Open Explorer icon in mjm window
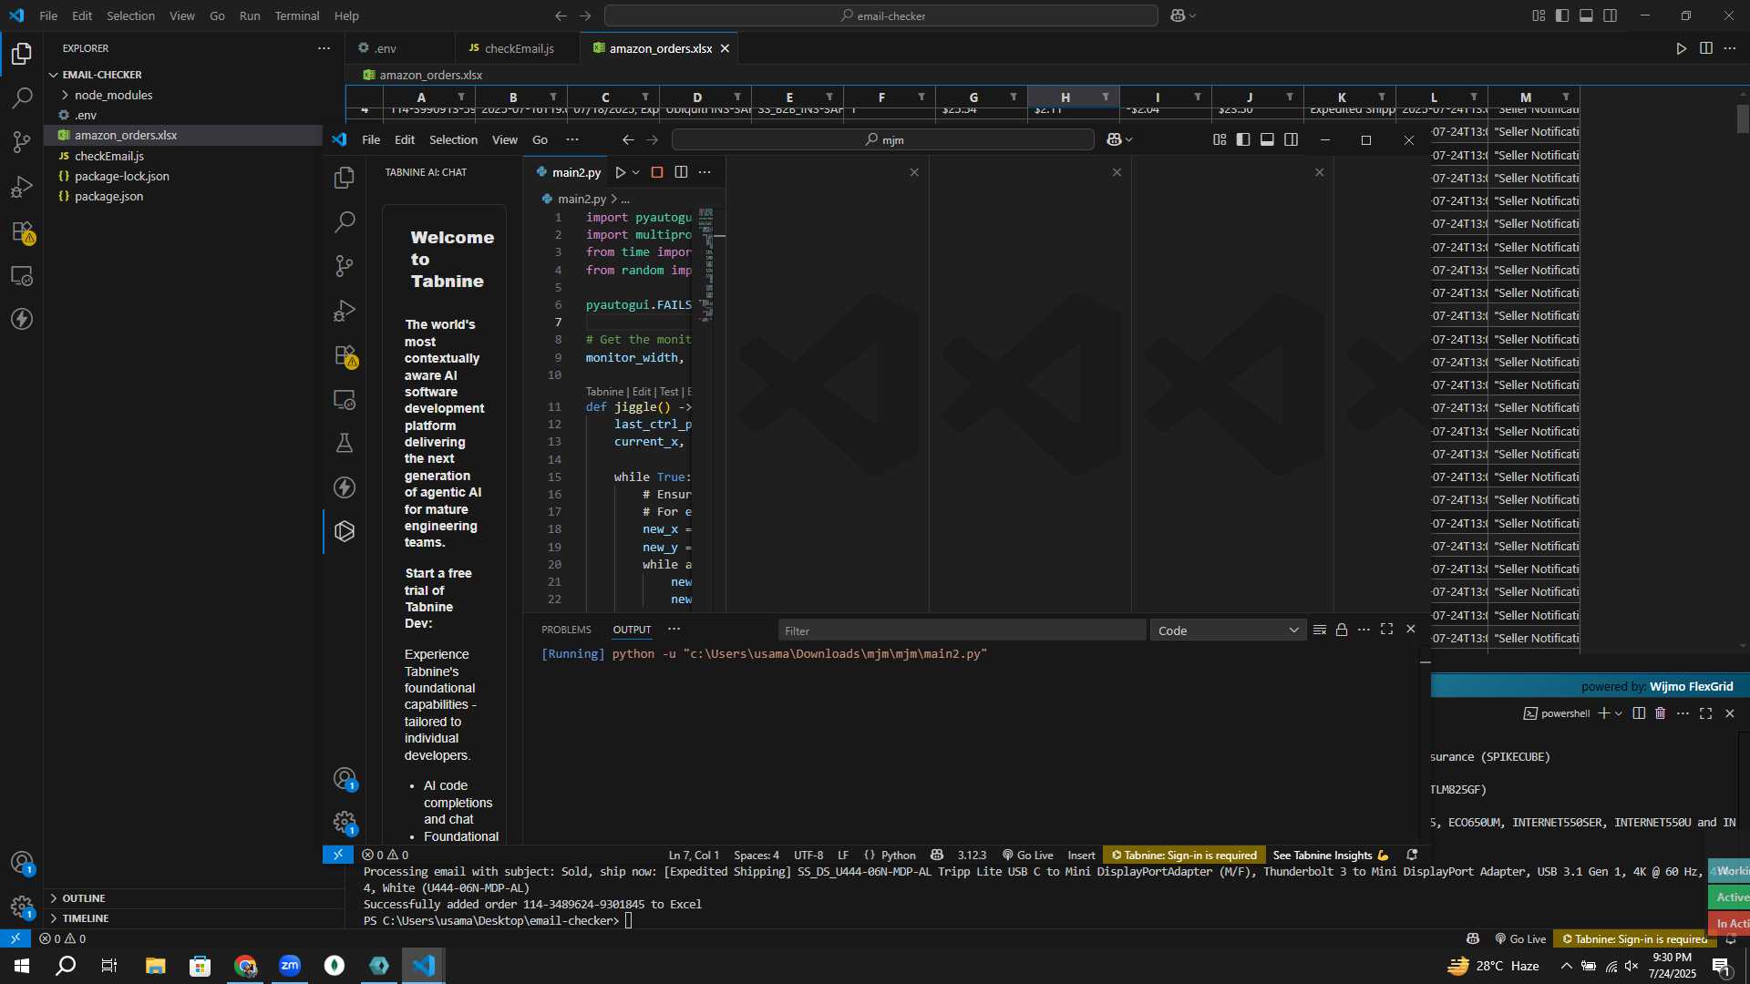The width and height of the screenshot is (1750, 984). 345,178
